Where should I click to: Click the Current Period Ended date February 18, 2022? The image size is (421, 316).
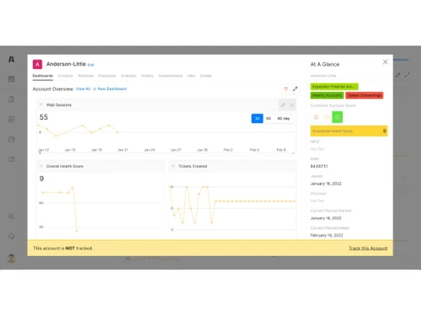tap(327, 235)
